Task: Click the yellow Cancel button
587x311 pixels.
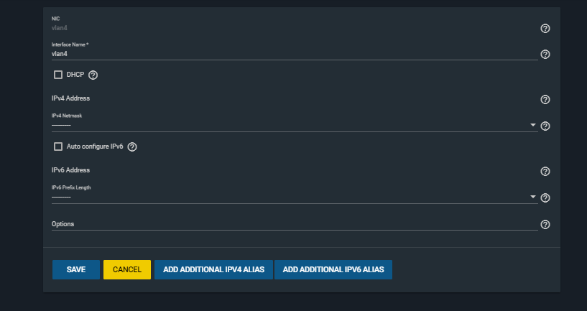Action: (127, 270)
